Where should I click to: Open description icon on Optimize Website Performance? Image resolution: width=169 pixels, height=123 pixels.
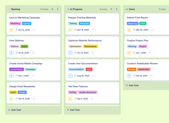pos(93,53)
